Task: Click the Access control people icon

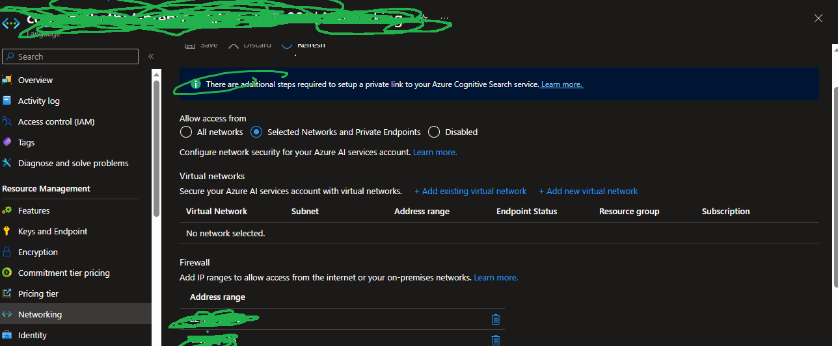Action: click(7, 121)
